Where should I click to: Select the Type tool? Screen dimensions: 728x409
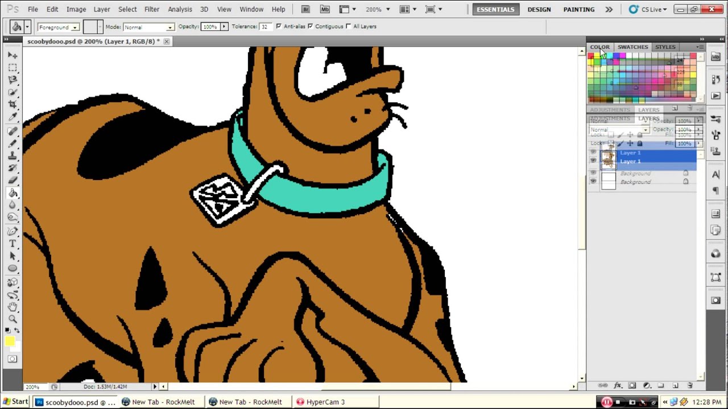13,244
